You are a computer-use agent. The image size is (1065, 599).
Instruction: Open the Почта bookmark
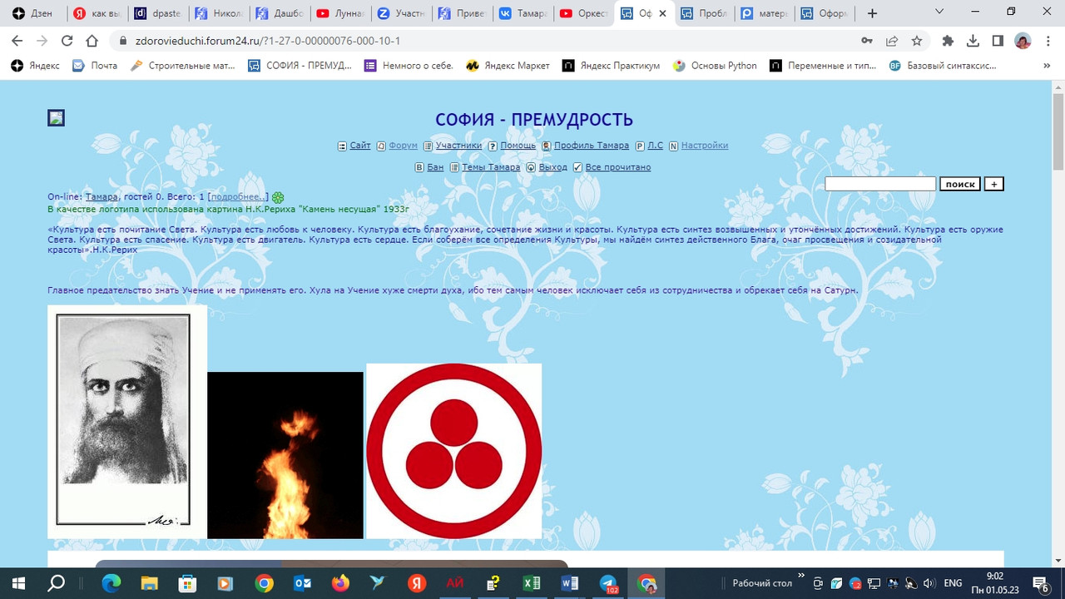[x=95, y=66]
